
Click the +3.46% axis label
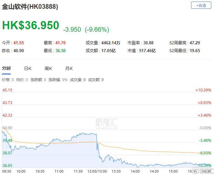pyautogui.click(x=204, y=115)
